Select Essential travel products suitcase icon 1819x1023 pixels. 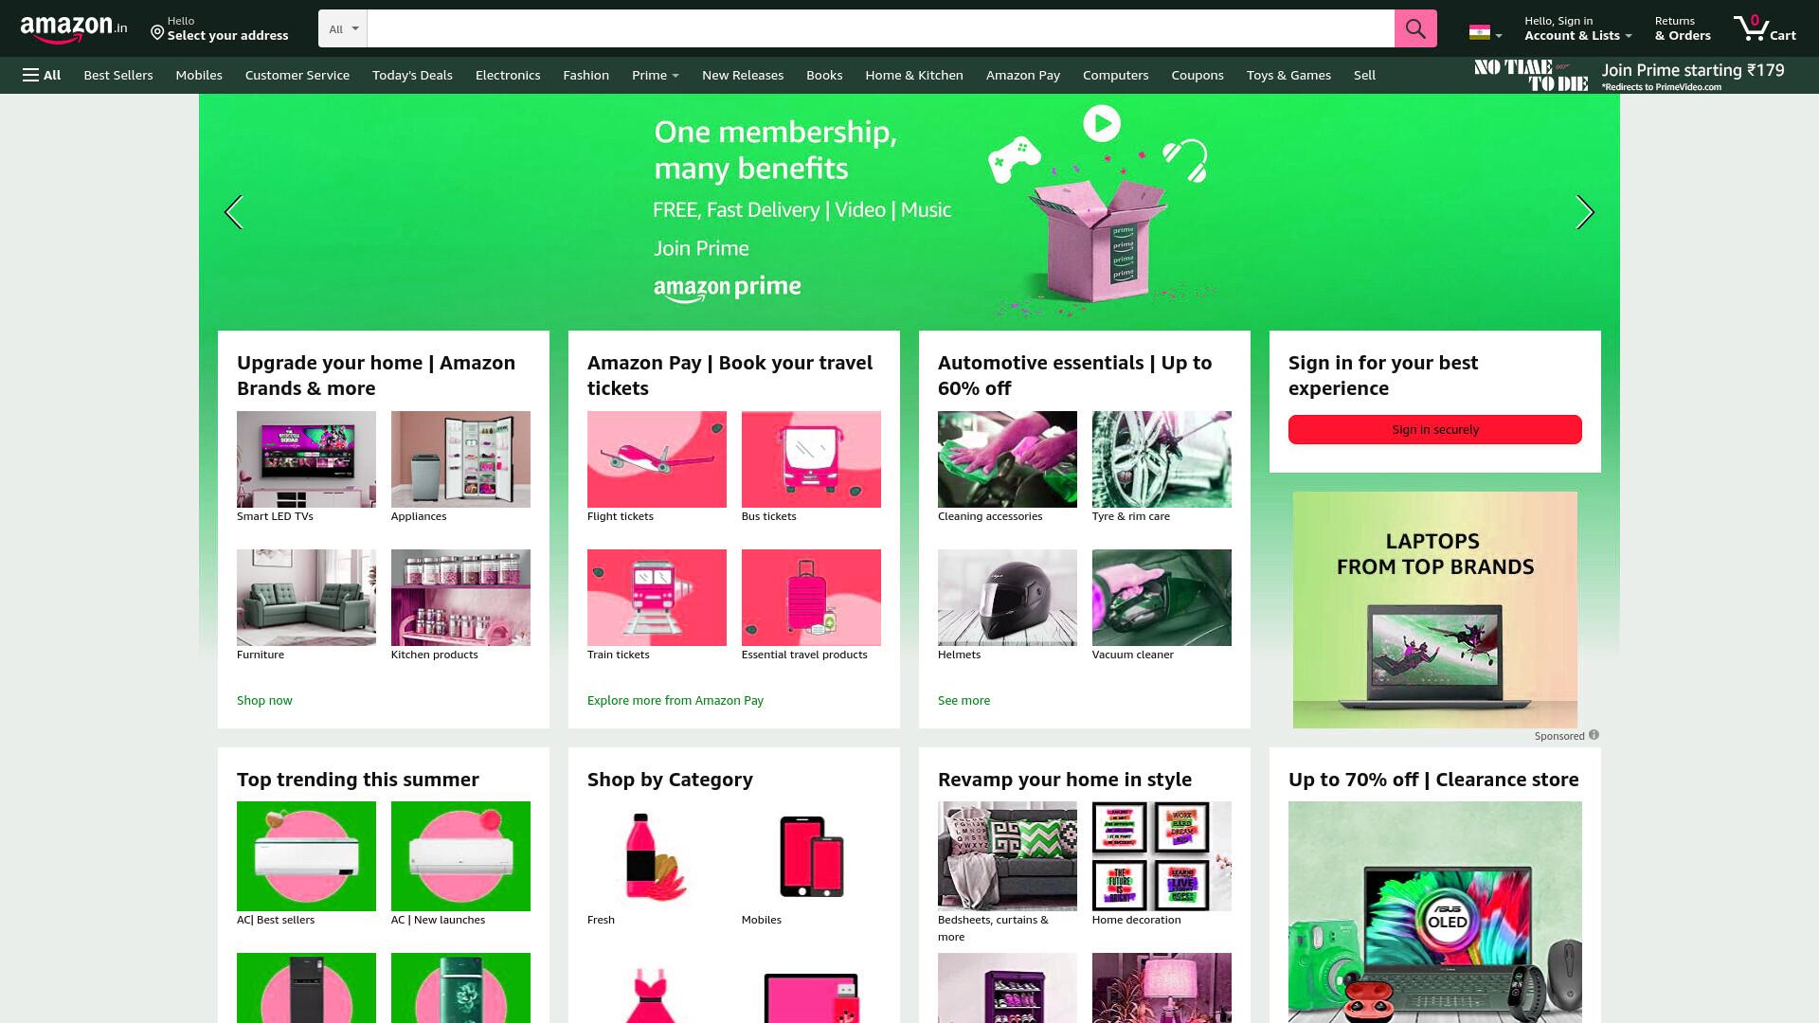point(811,598)
